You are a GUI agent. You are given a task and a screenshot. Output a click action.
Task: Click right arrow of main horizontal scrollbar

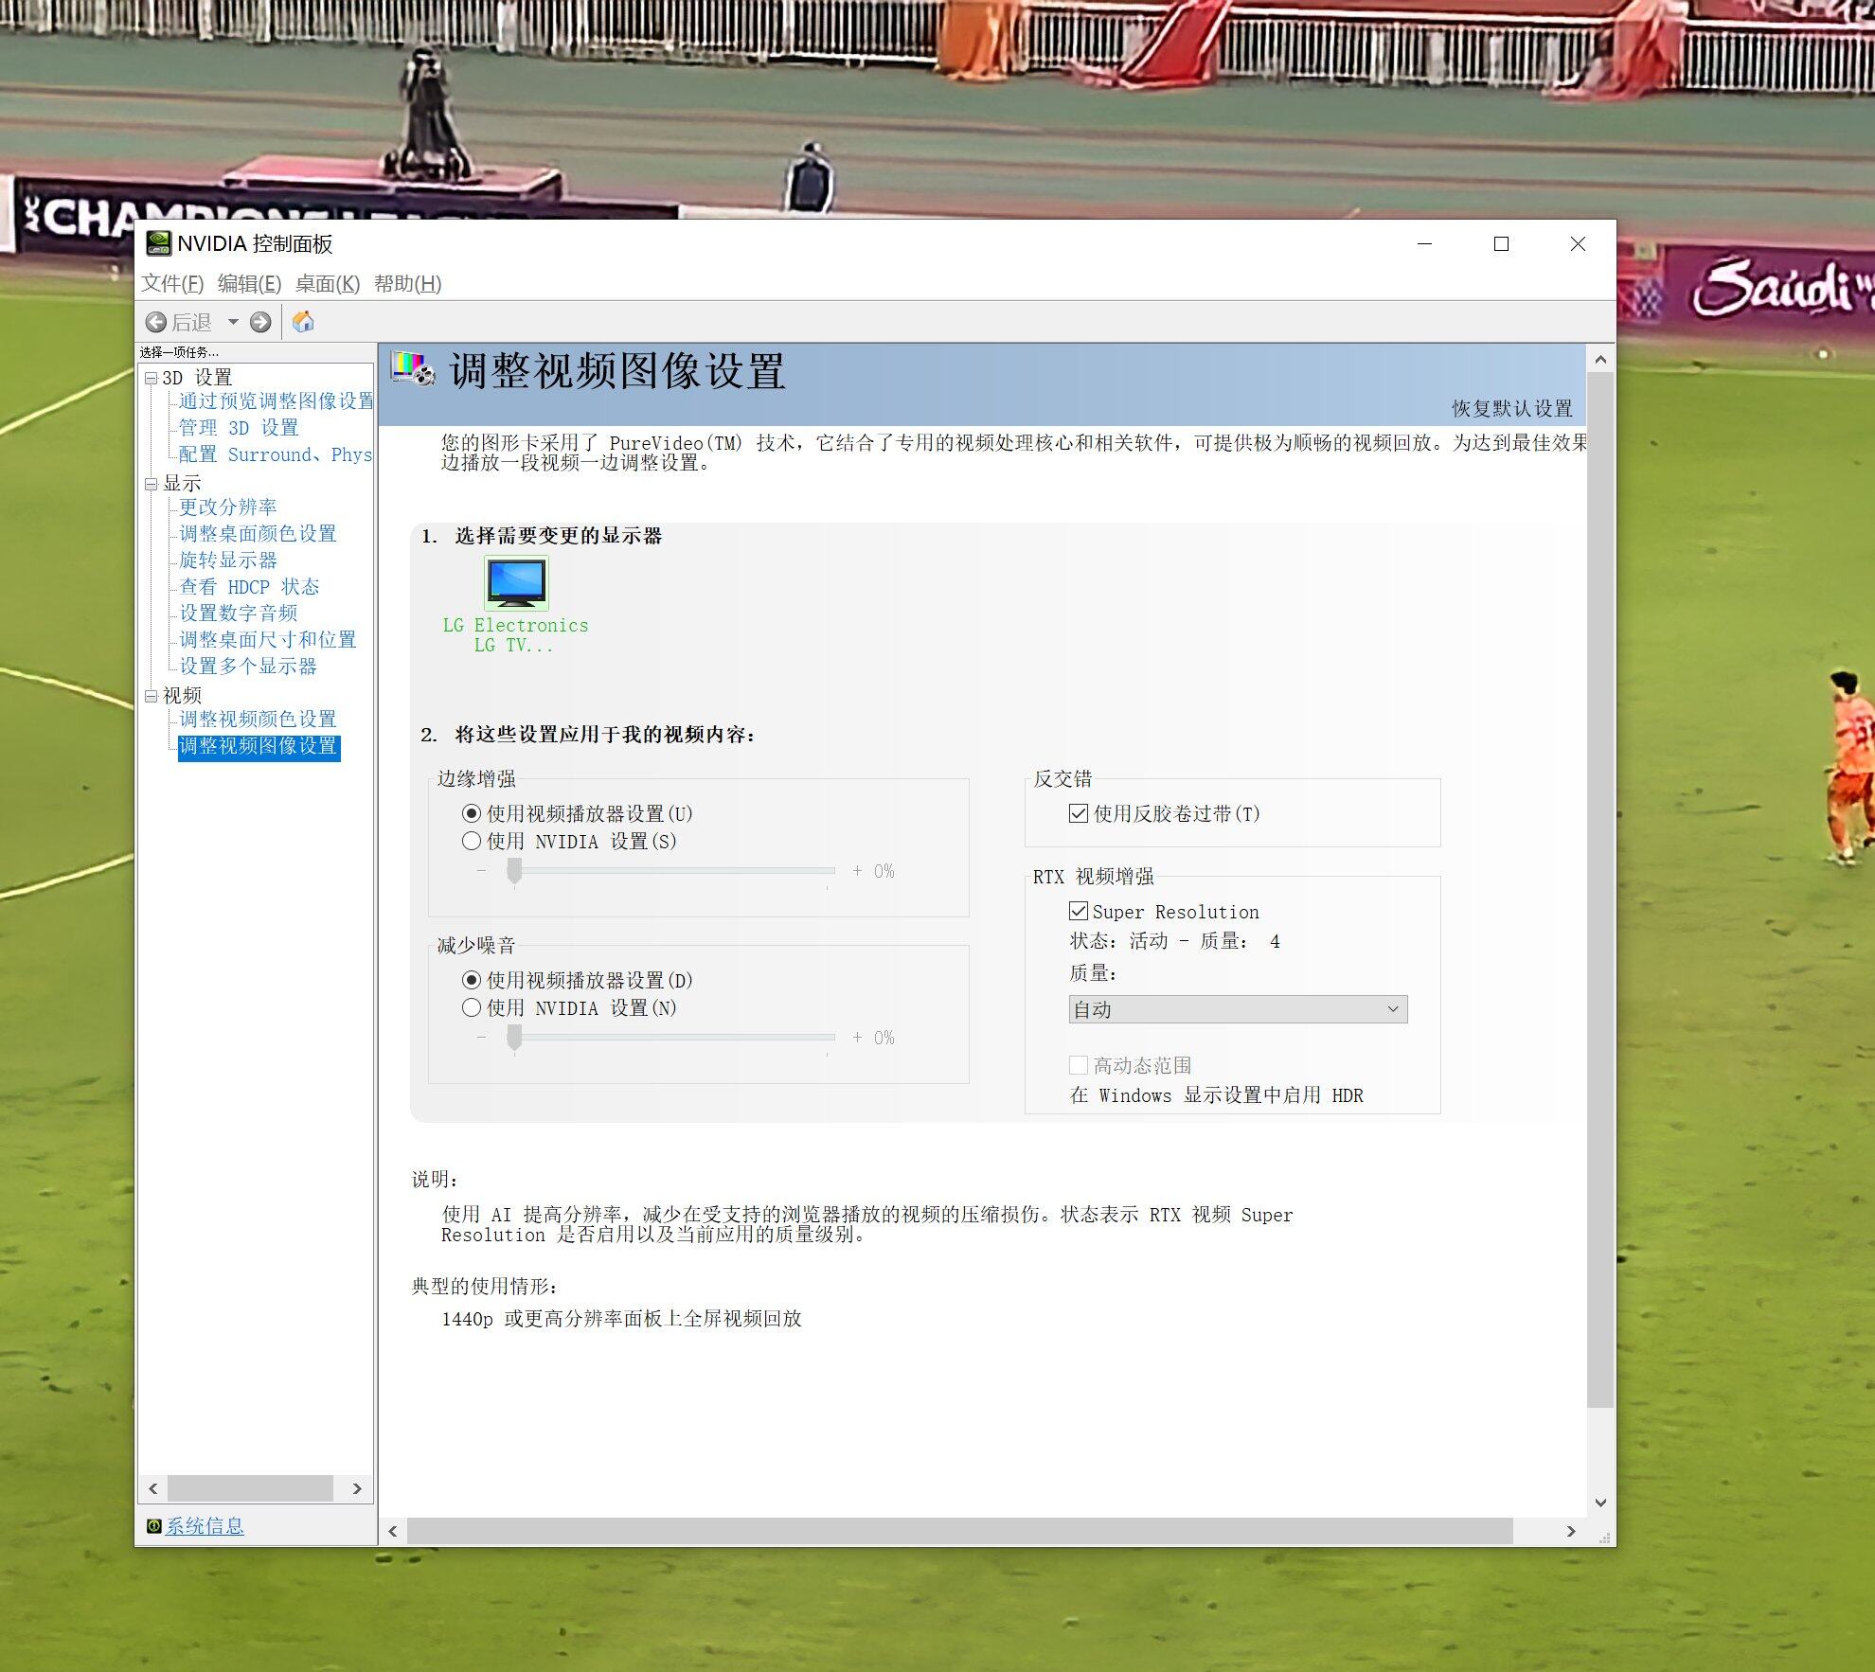click(x=1571, y=1531)
